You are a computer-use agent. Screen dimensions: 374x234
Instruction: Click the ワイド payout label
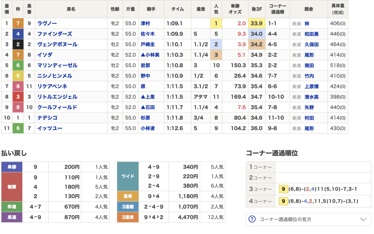pyautogui.click(x=128, y=176)
